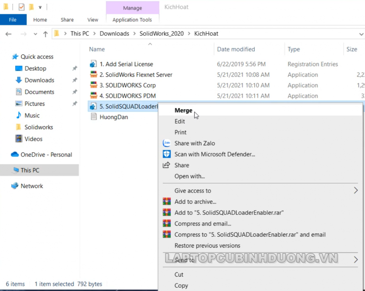
Task: Select Share with Zalo
Action: pyautogui.click(x=260, y=143)
